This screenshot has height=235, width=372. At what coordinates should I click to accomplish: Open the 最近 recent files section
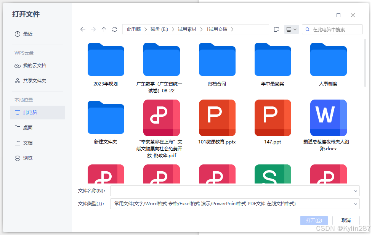[37, 34]
